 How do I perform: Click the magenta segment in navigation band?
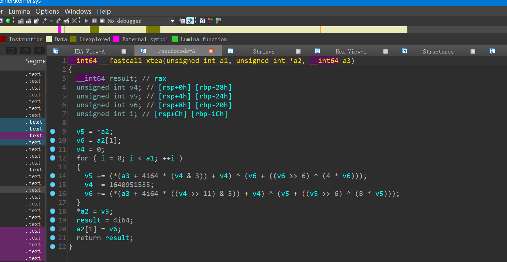coord(59,30)
